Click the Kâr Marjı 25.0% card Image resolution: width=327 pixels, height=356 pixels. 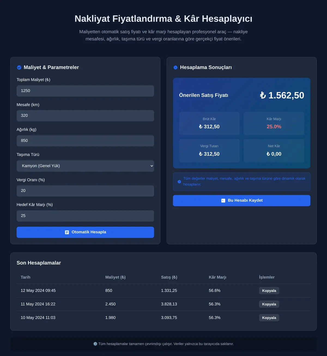274,123
